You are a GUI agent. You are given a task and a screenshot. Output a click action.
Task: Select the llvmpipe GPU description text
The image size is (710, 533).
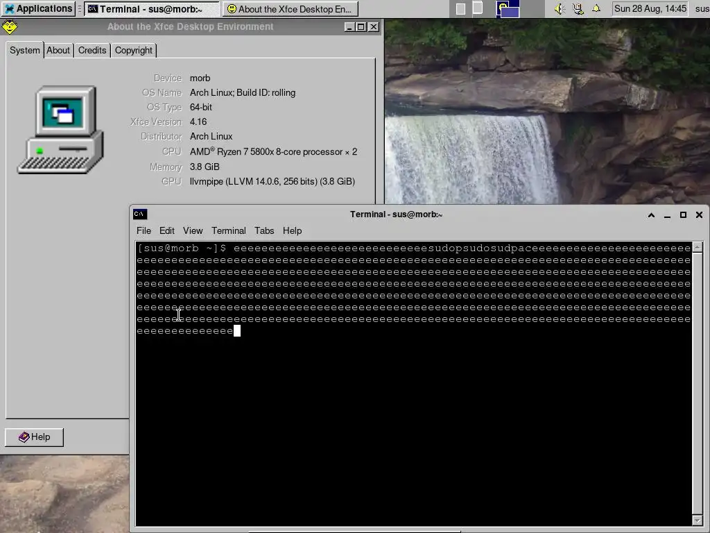(x=272, y=181)
